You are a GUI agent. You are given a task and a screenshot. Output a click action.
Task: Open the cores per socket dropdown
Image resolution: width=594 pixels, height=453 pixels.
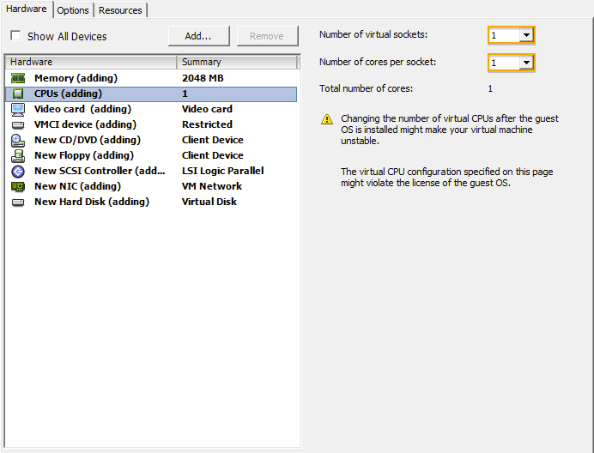coord(526,63)
